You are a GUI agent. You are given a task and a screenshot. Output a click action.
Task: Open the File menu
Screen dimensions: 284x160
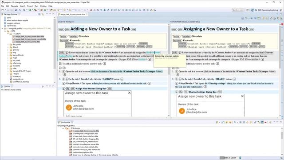click(2, 6)
